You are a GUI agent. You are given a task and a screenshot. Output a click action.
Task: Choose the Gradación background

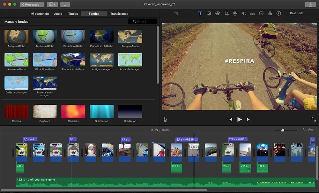point(130,111)
